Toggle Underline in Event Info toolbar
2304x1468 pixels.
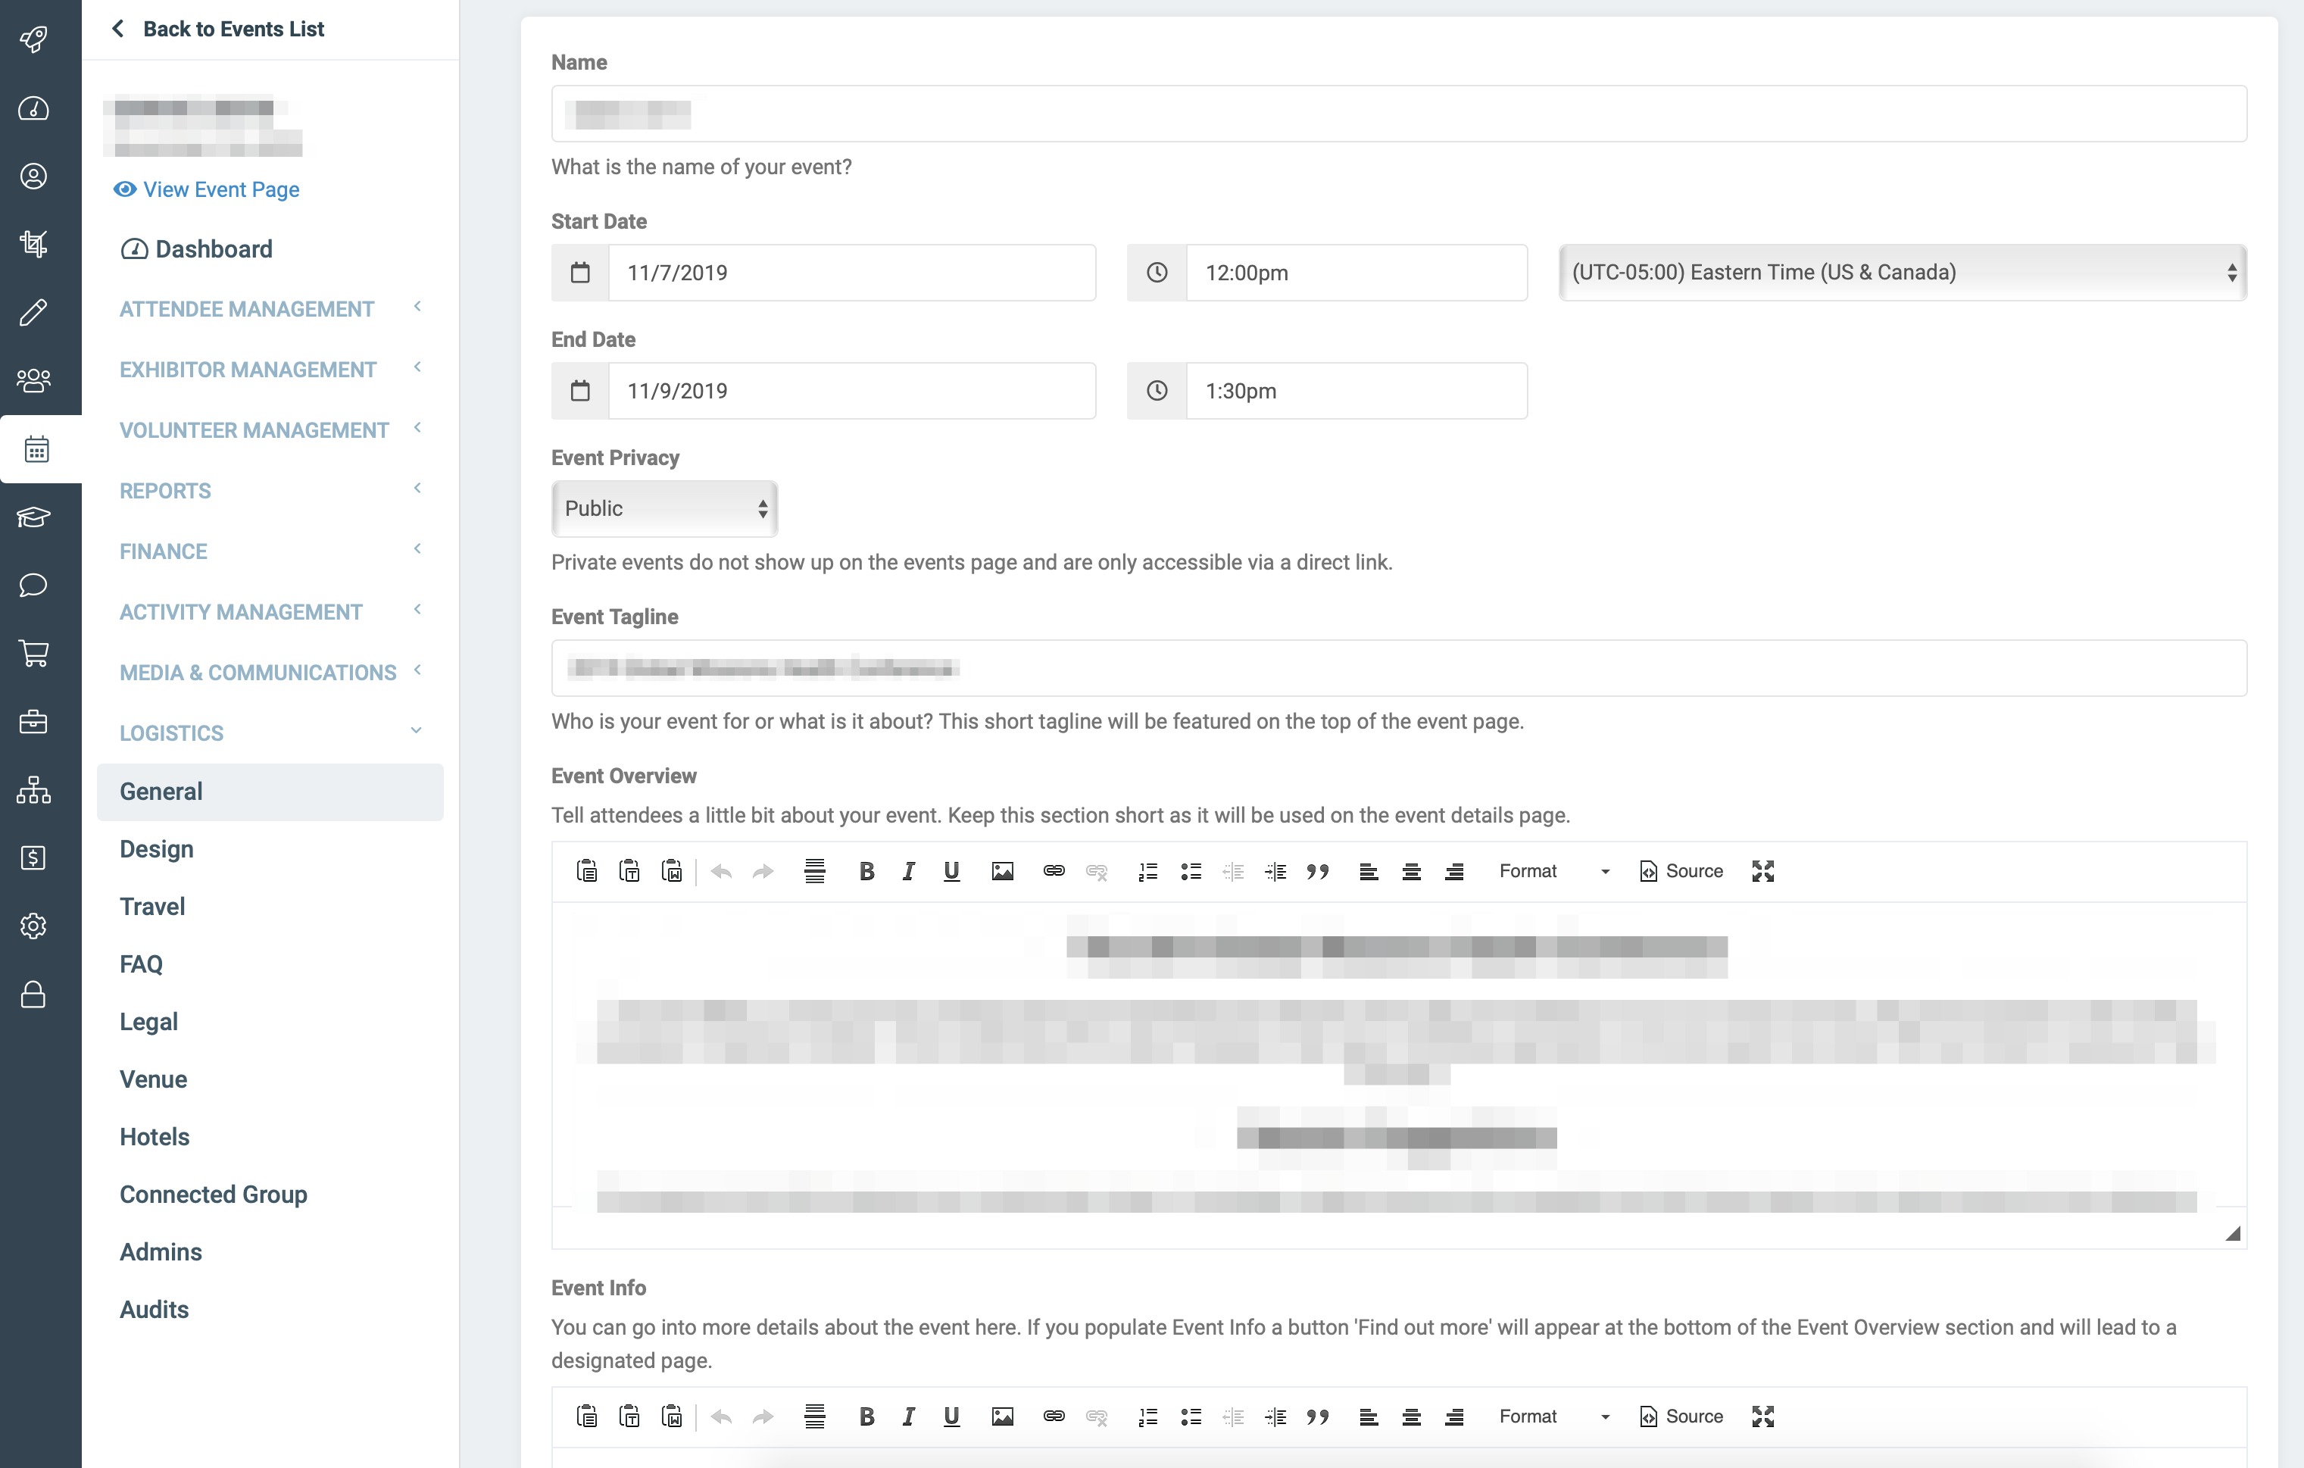(951, 1416)
